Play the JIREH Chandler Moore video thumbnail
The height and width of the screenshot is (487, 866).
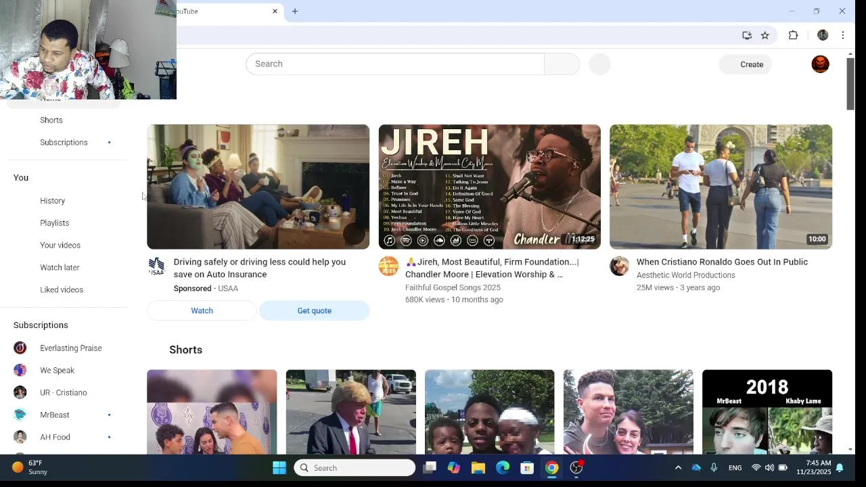(490, 187)
